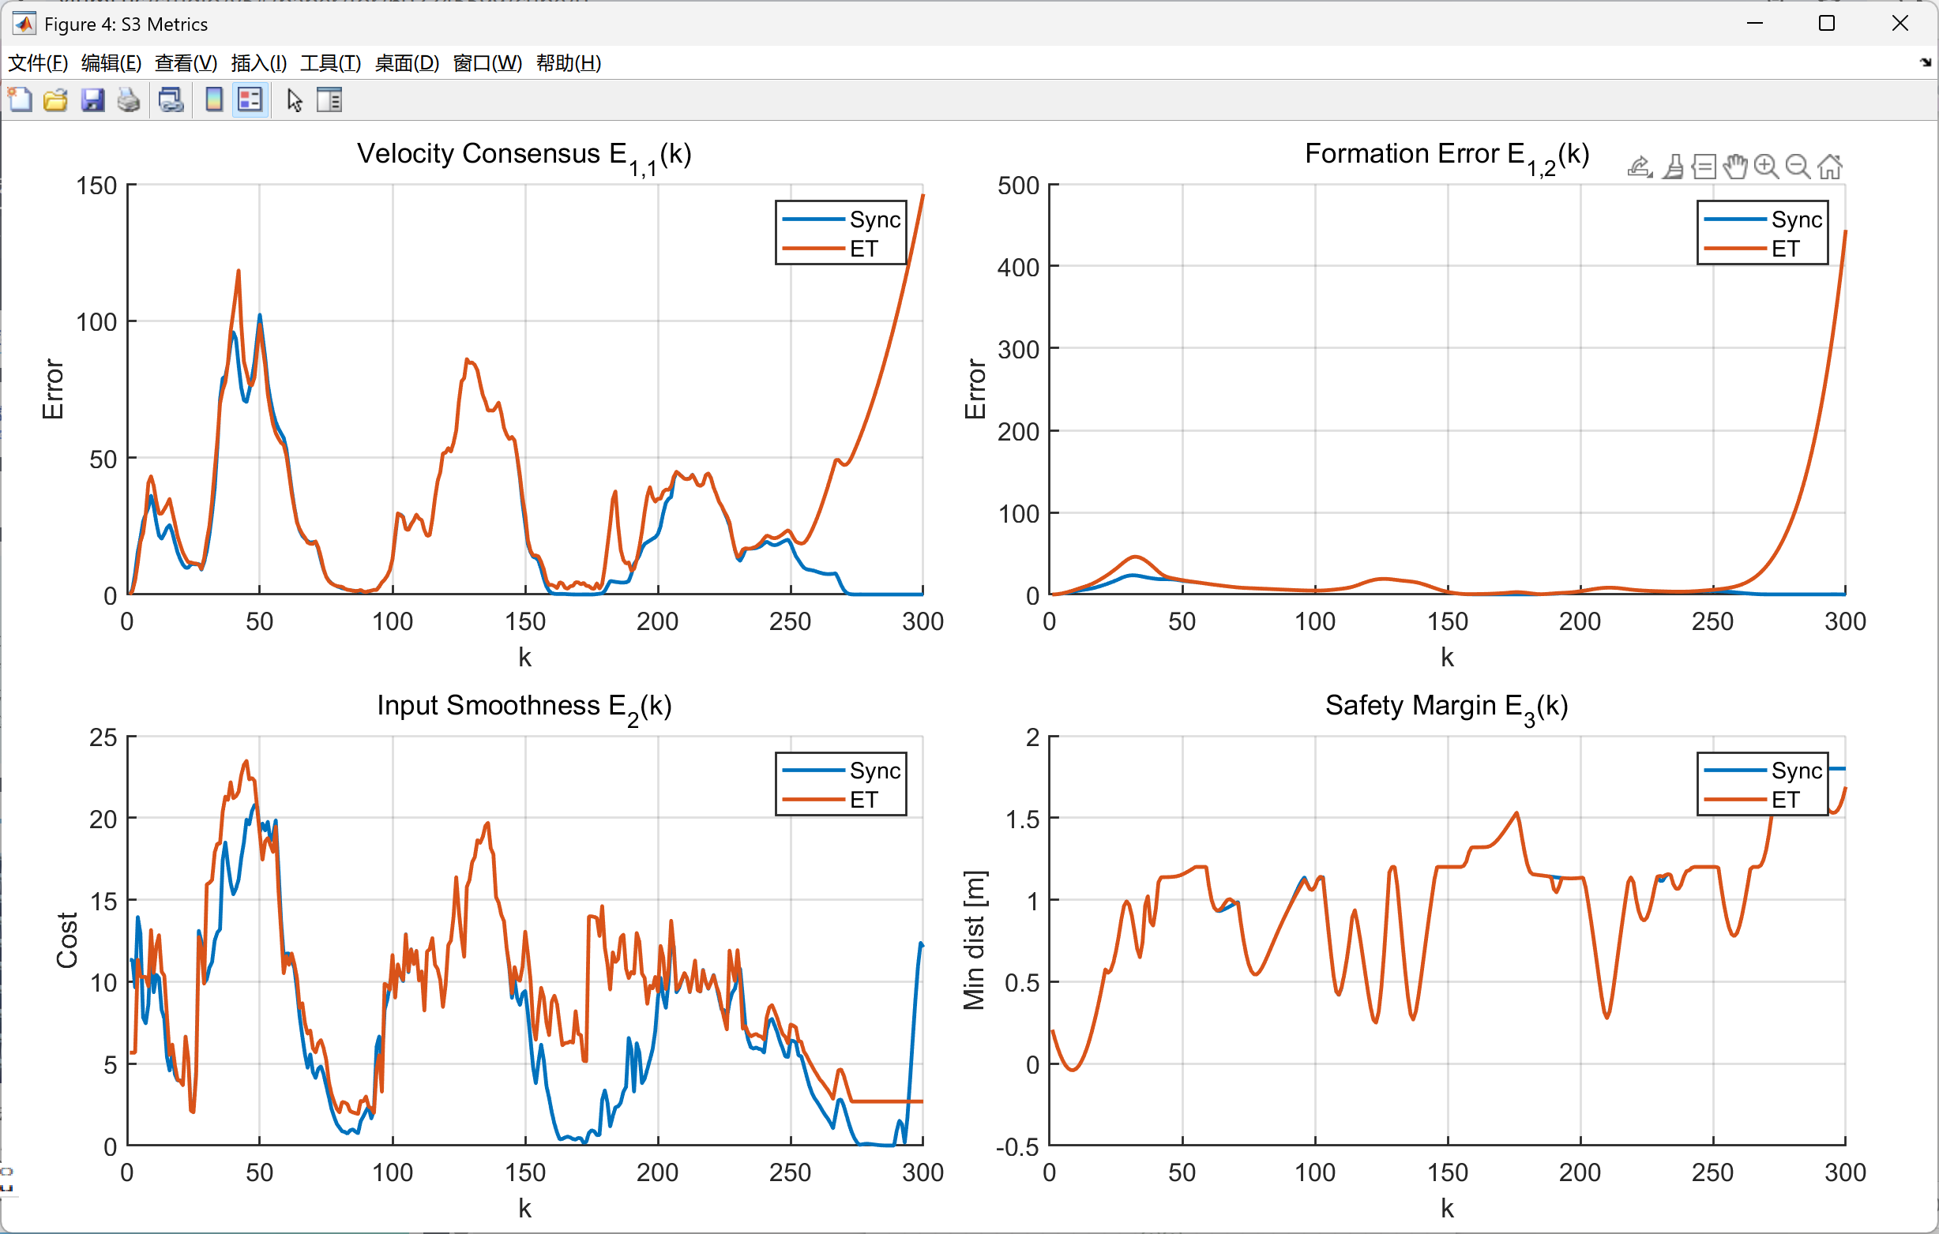
Task: Click the zoom in magnifier icon
Action: point(1766,167)
